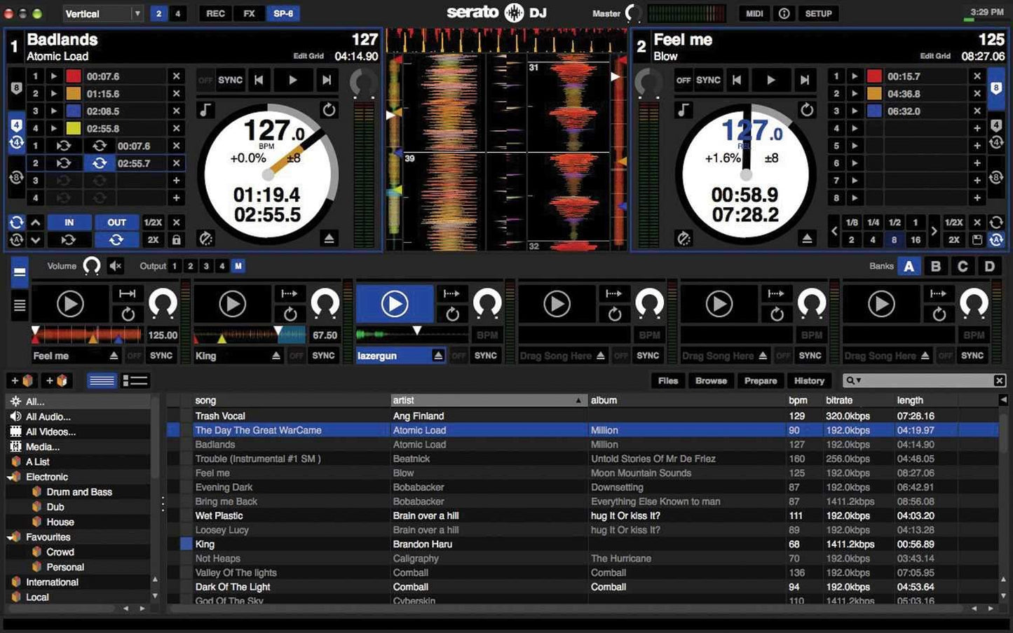Play the lazergun sample slot
This screenshot has width=1013, height=633.
coord(394,303)
